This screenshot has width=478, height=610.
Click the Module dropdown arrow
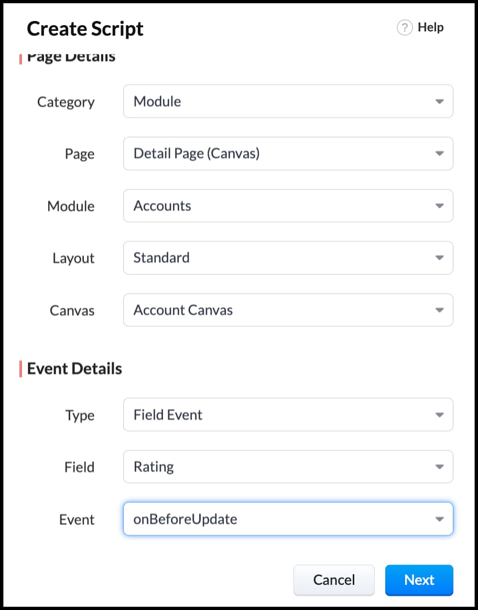(440, 205)
